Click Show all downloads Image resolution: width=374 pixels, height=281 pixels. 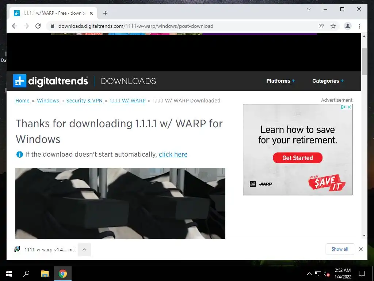[340, 249]
